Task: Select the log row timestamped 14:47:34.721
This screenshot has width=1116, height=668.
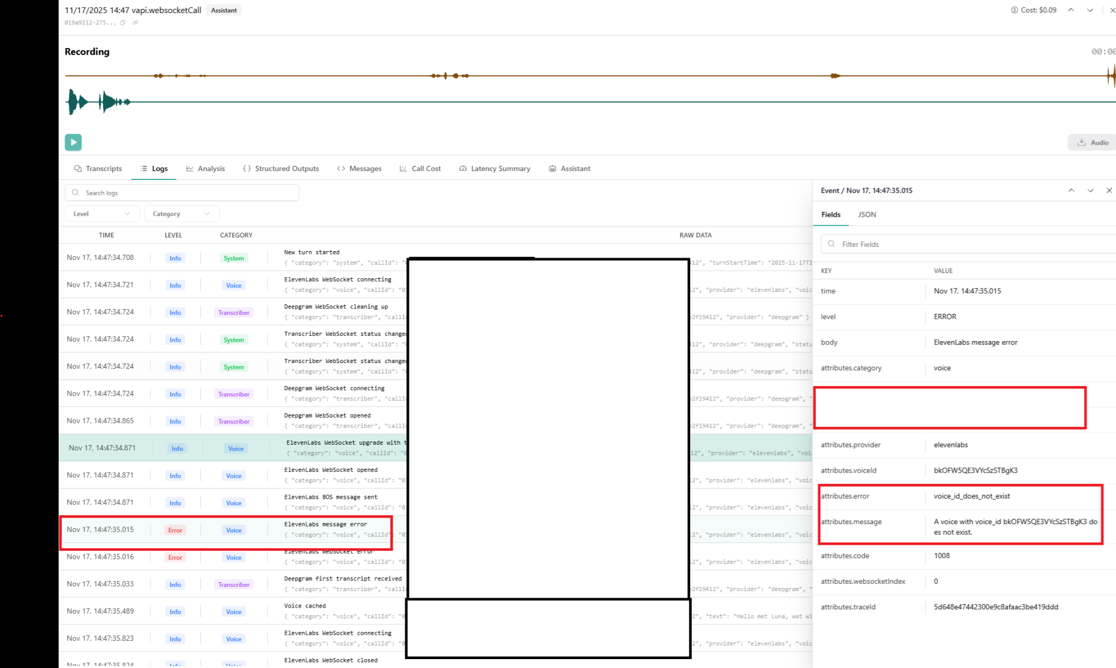Action: pos(435,285)
